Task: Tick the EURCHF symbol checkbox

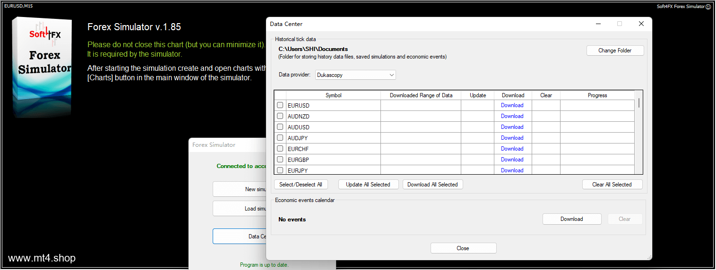Action: pyautogui.click(x=280, y=149)
